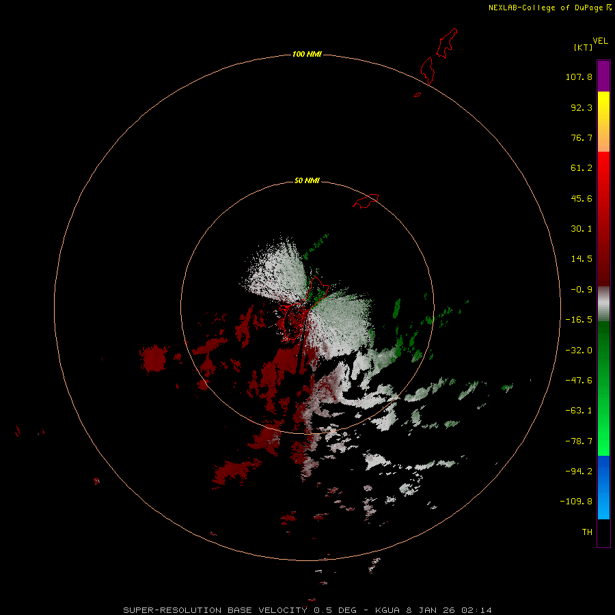Viewport: 615px width, 615px height.
Task: Click the 50 NMI range ring label
Action: coord(307,180)
